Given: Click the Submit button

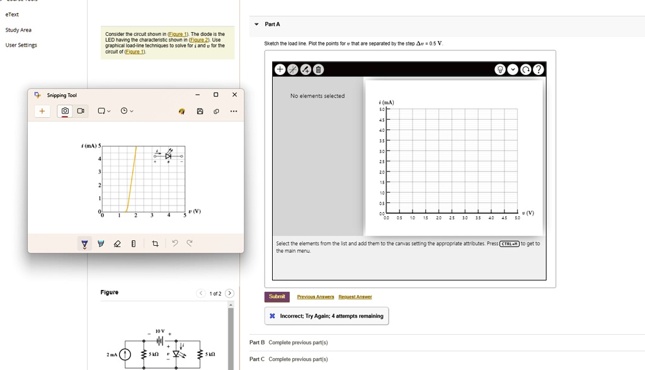Looking at the screenshot, I should click(x=277, y=296).
